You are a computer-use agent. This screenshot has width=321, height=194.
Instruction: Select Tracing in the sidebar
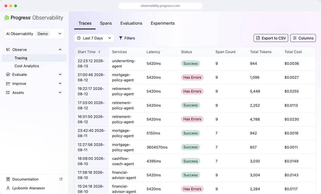[x=34, y=58]
